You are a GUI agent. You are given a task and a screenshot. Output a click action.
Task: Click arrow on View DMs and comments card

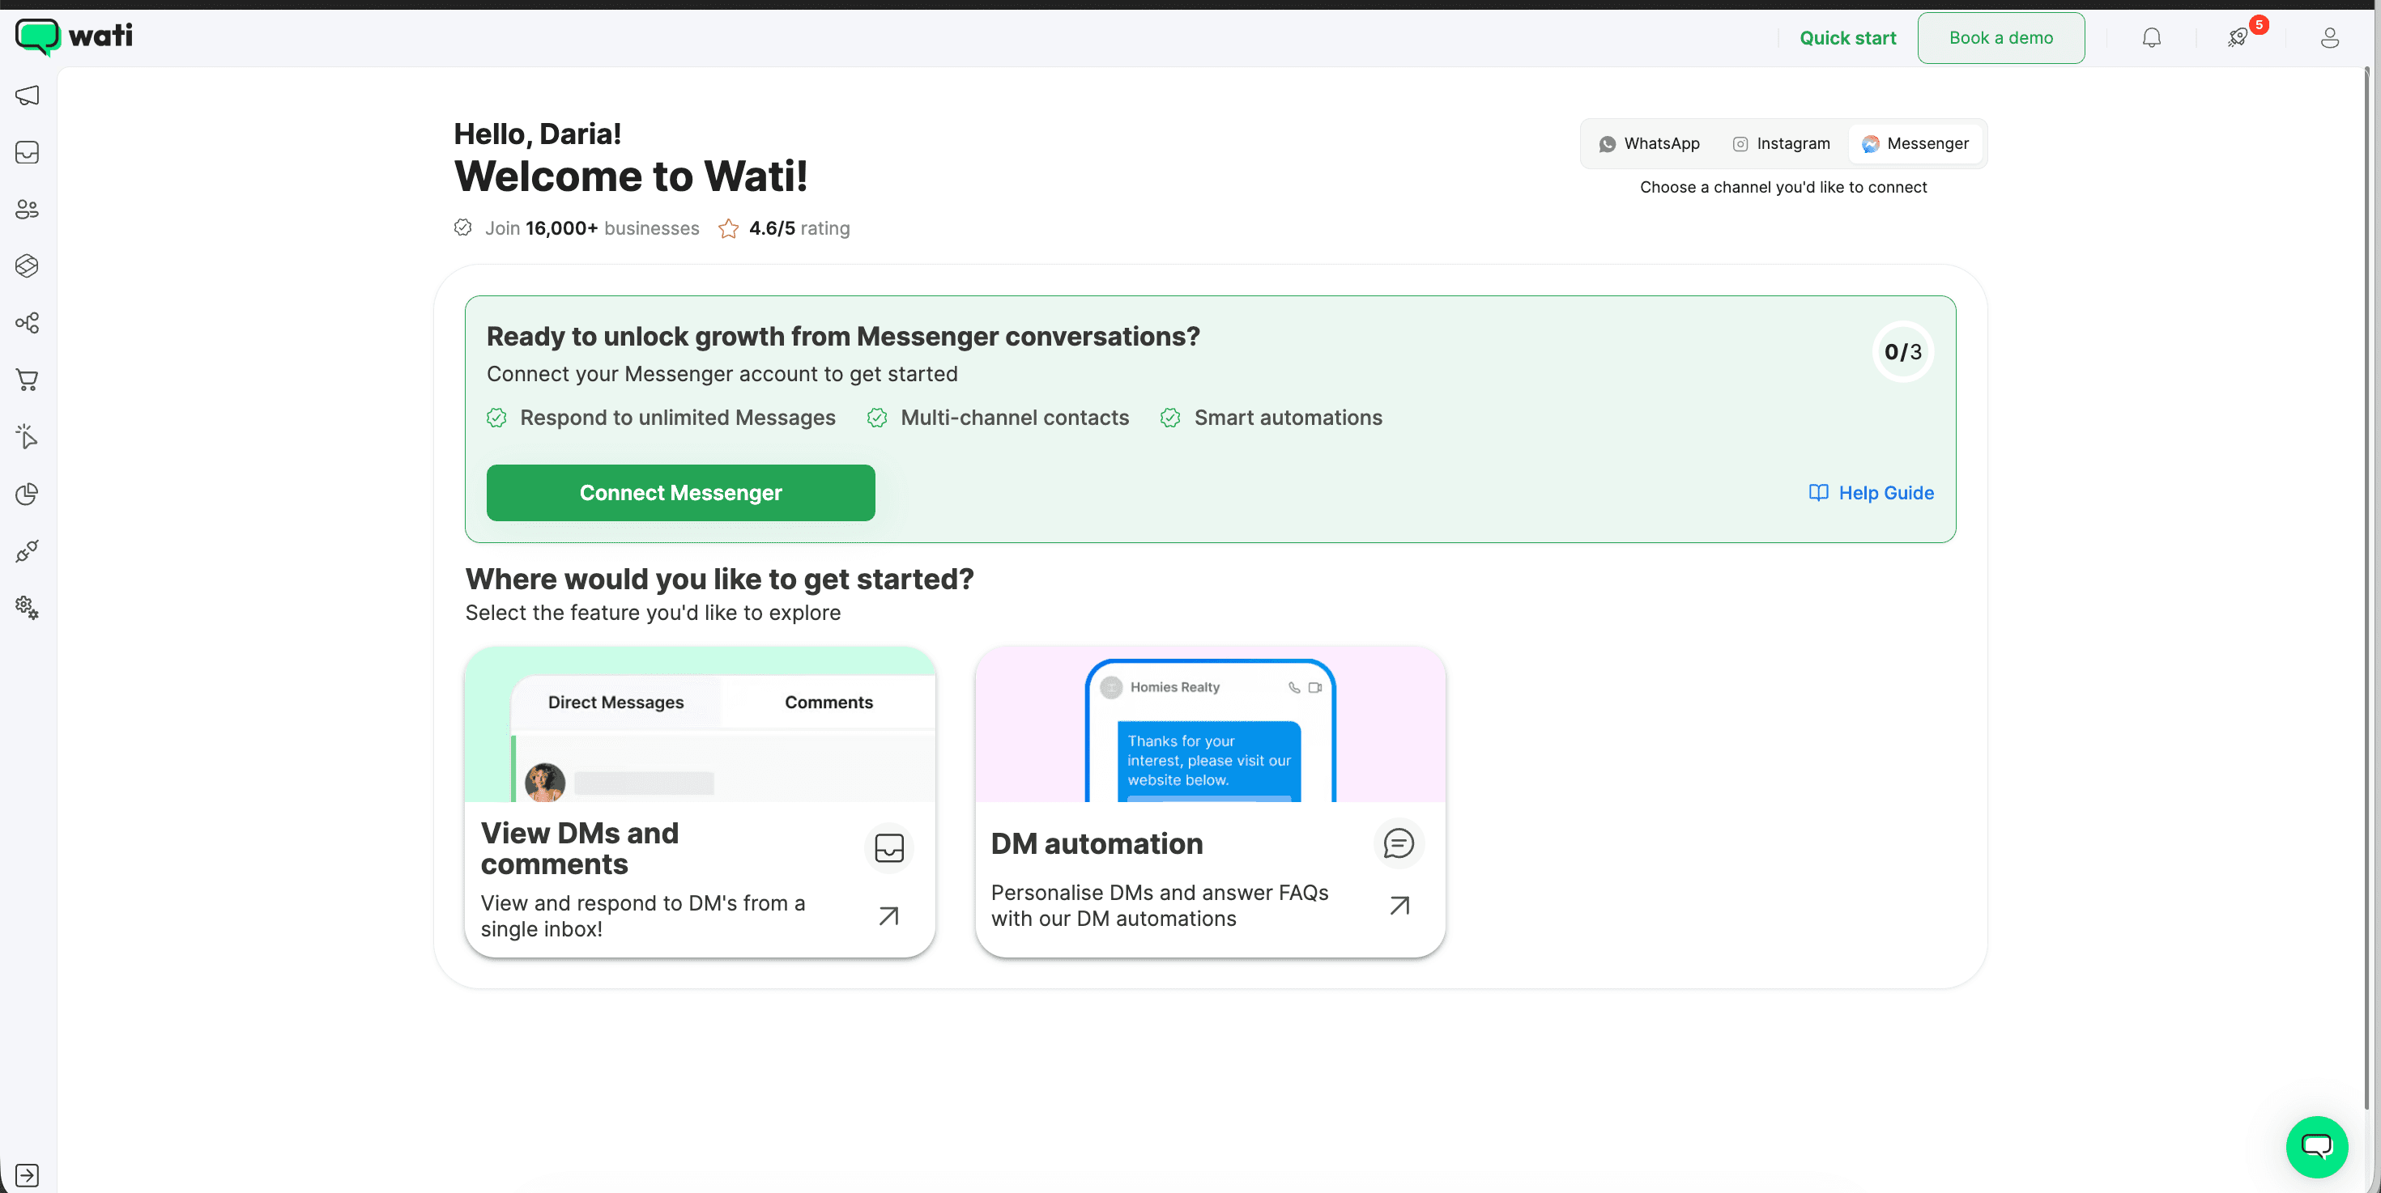click(x=888, y=916)
